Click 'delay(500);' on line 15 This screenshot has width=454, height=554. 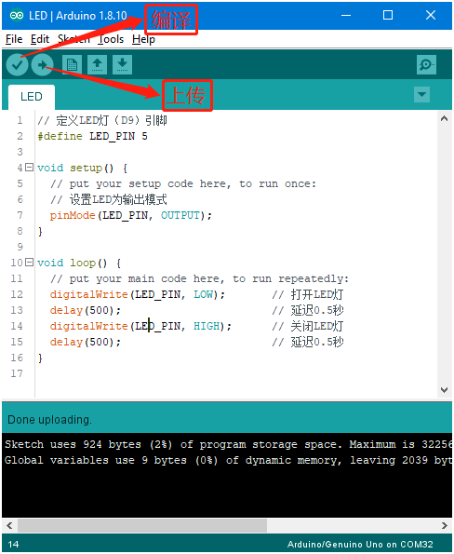coord(85,342)
